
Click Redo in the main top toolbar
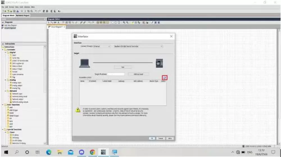39,11
